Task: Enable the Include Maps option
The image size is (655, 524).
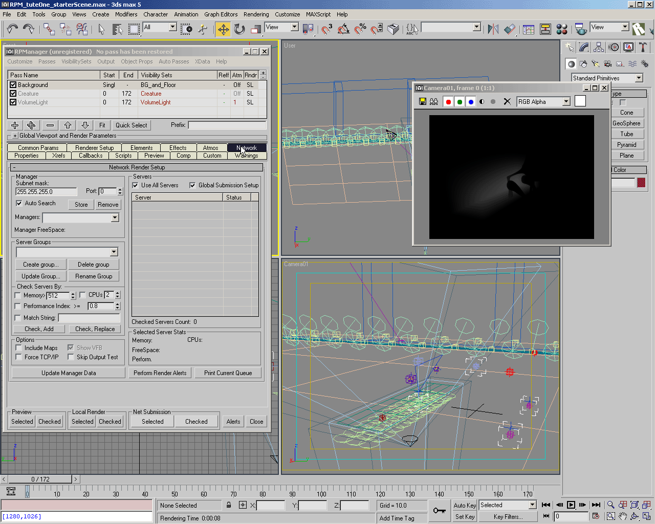Action: [19, 348]
